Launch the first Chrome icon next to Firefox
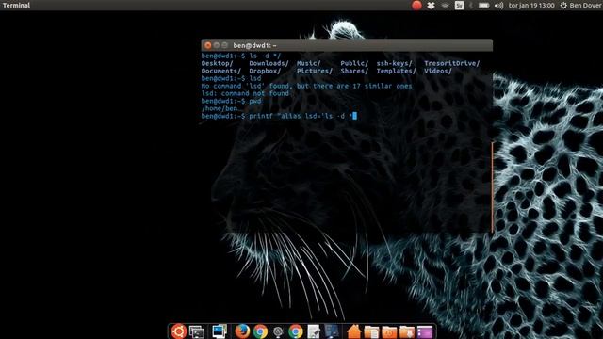This screenshot has width=603, height=339. click(260, 331)
